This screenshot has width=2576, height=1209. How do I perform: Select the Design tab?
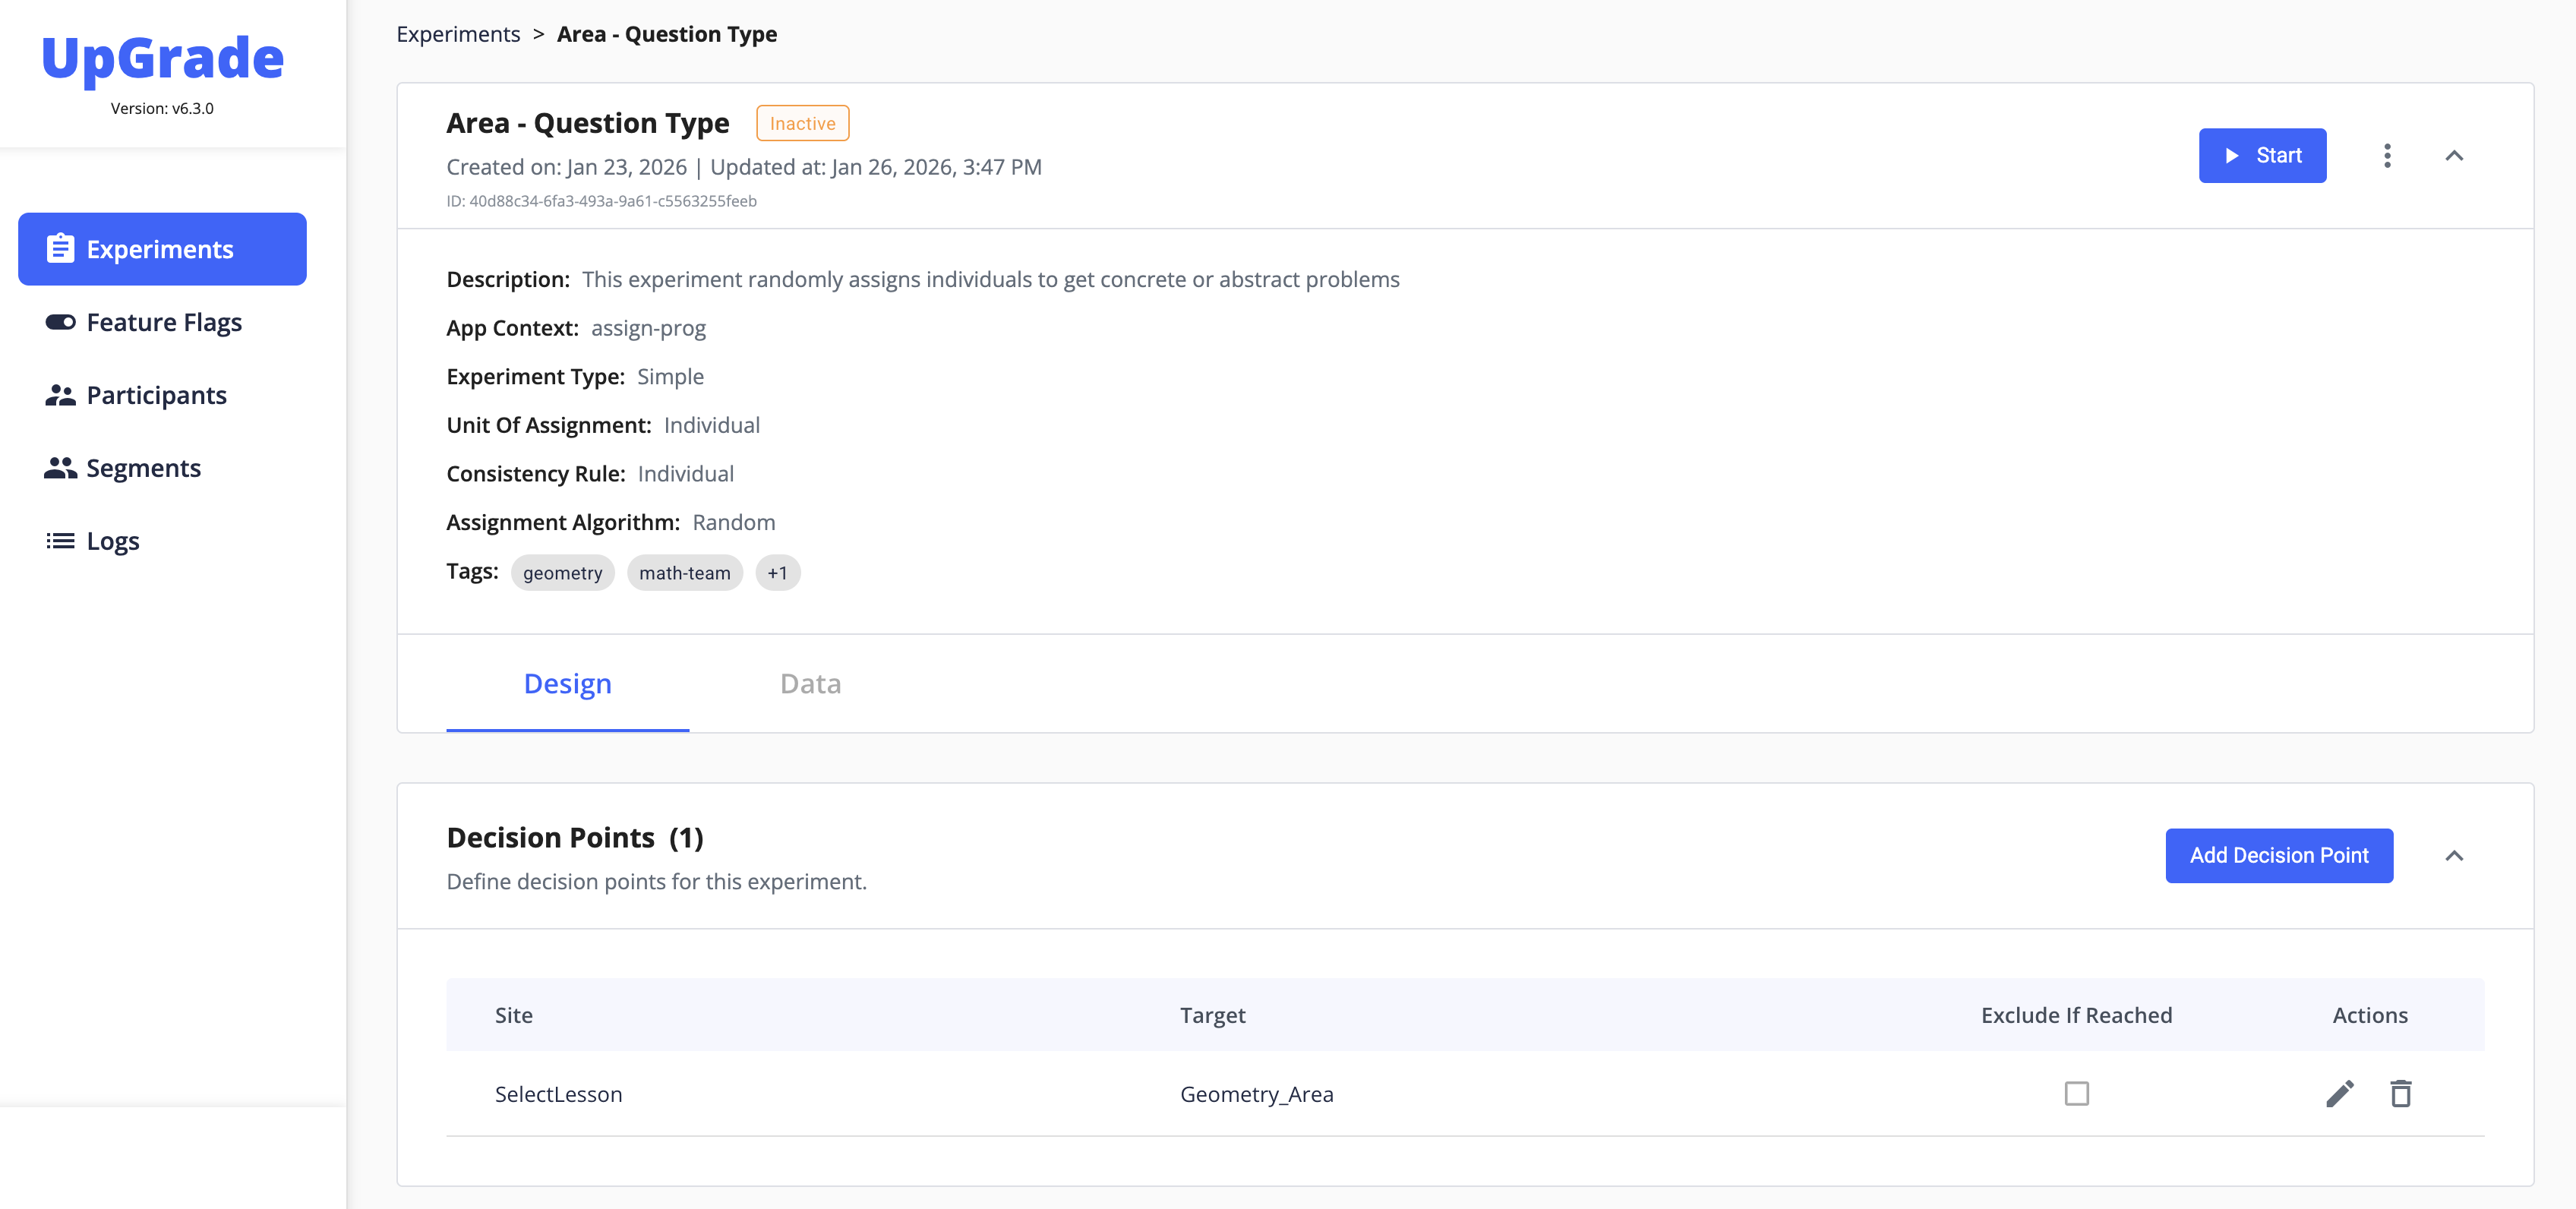coord(567,684)
